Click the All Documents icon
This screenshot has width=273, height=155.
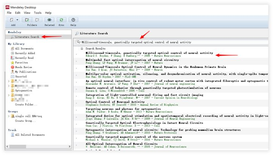click(13, 49)
